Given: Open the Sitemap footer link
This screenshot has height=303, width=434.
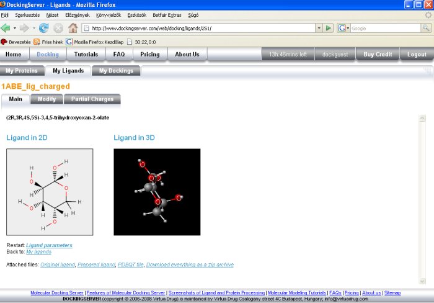Looking at the screenshot, I should tap(392, 292).
